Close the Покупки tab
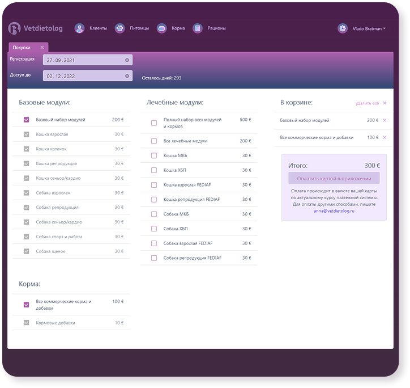The width and height of the screenshot is (410, 388). pyautogui.click(x=42, y=48)
